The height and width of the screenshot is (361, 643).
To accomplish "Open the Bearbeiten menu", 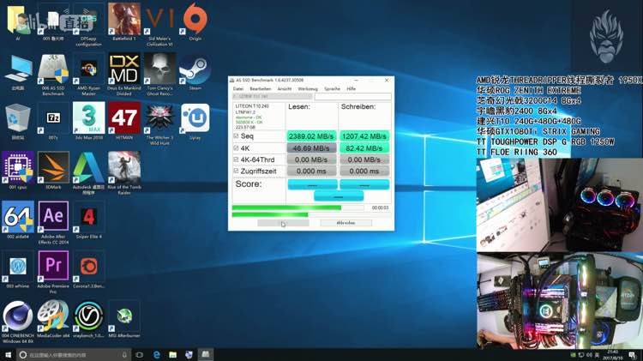I will [x=260, y=88].
